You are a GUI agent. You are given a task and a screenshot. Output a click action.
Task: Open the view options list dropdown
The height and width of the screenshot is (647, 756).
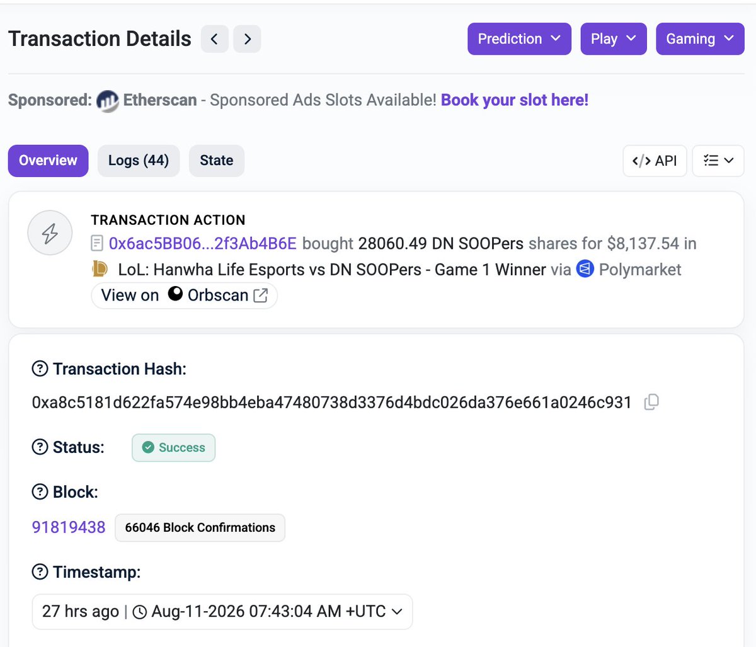pos(718,161)
